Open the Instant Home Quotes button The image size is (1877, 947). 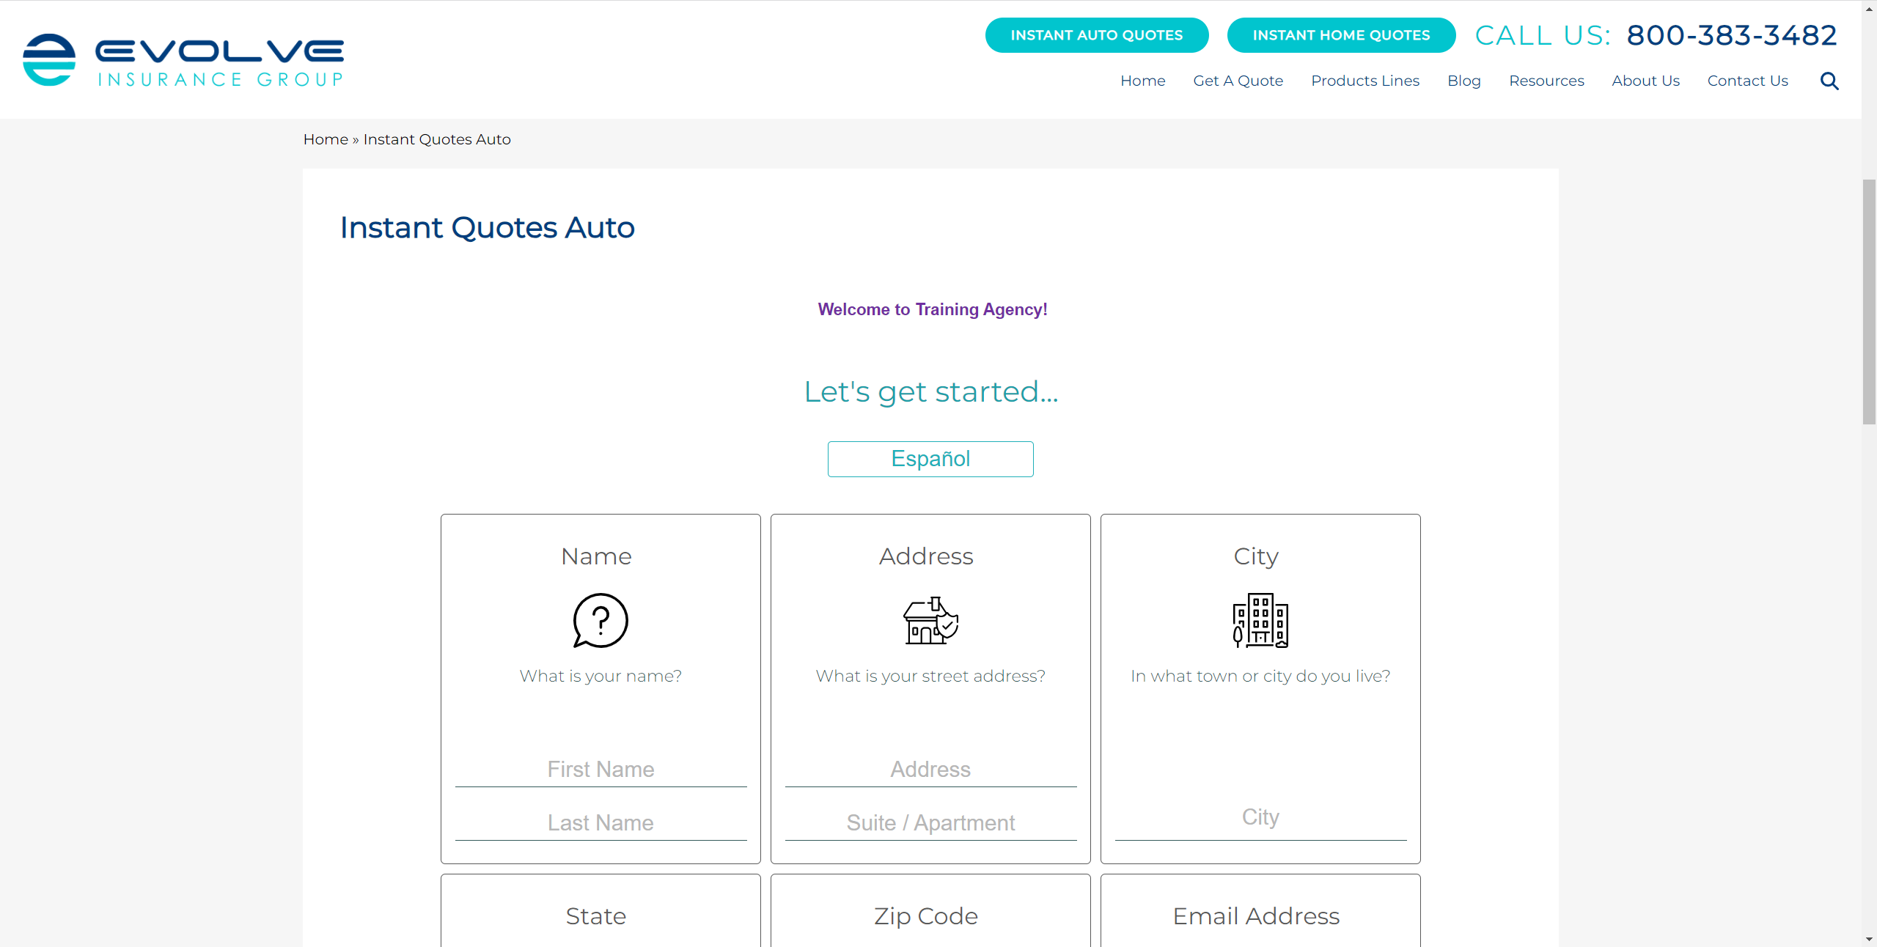(1340, 35)
